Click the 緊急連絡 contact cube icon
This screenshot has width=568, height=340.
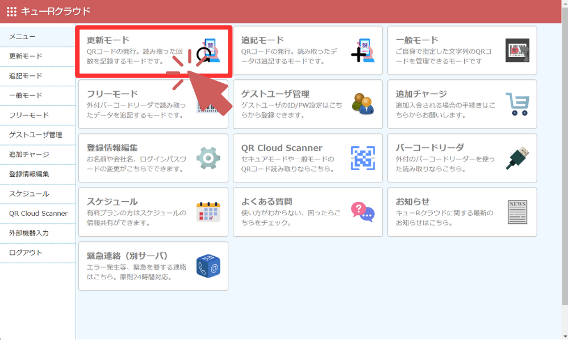[x=208, y=266]
